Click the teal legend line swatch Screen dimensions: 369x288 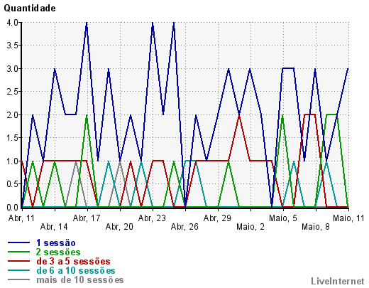click(x=18, y=270)
